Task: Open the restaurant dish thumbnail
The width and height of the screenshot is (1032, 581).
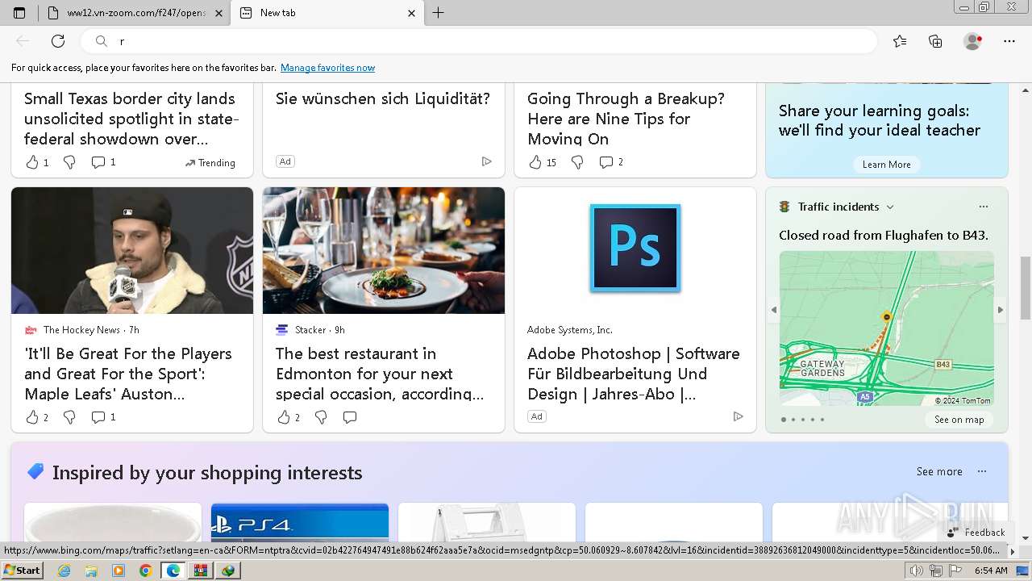Action: (x=384, y=250)
